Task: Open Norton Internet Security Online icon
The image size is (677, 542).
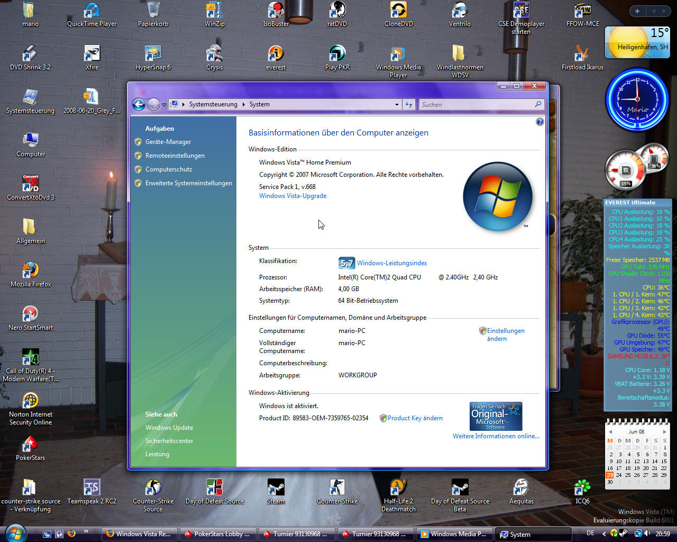Action: click(30, 409)
